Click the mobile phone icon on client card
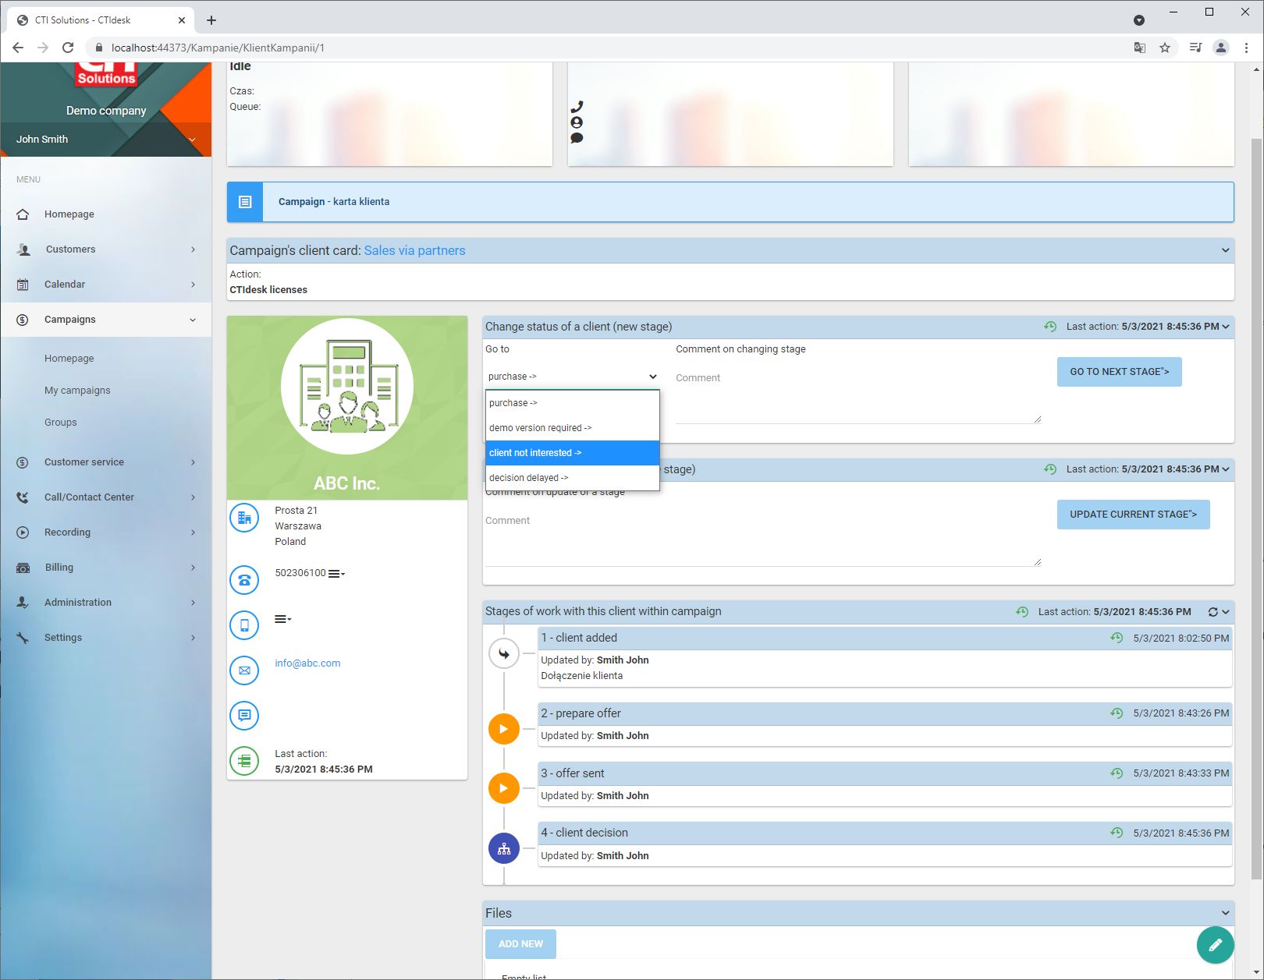1264x980 pixels. click(244, 625)
